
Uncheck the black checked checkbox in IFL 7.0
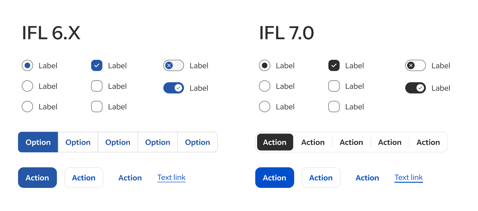click(334, 65)
